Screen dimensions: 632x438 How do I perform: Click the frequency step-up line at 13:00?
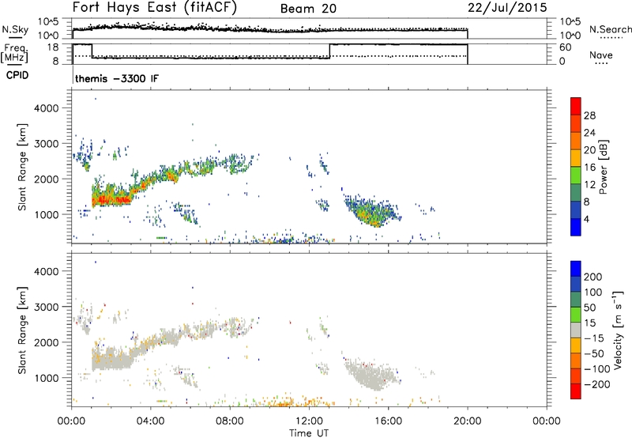(x=329, y=51)
